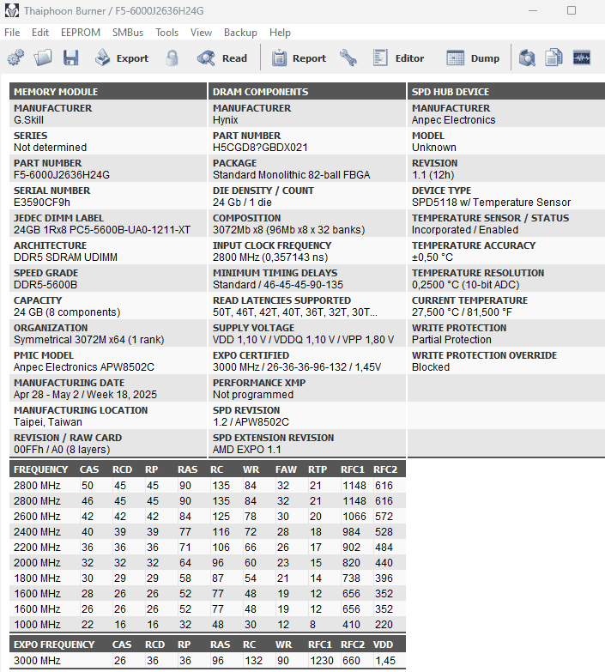Screen dimensions: 605x672
Task: Click the FREQUENCY column header in timing table
Action: tap(40, 469)
